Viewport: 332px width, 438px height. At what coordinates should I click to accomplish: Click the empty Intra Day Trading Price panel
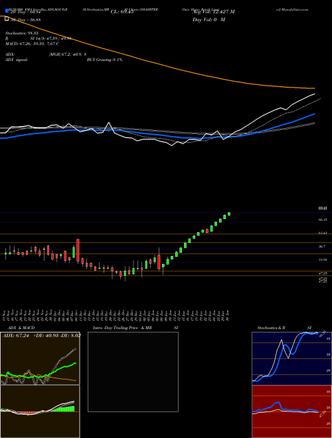pos(133,372)
